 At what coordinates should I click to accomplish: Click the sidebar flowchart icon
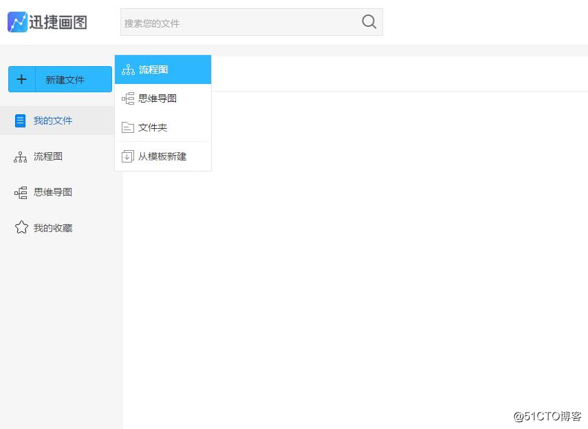point(20,157)
